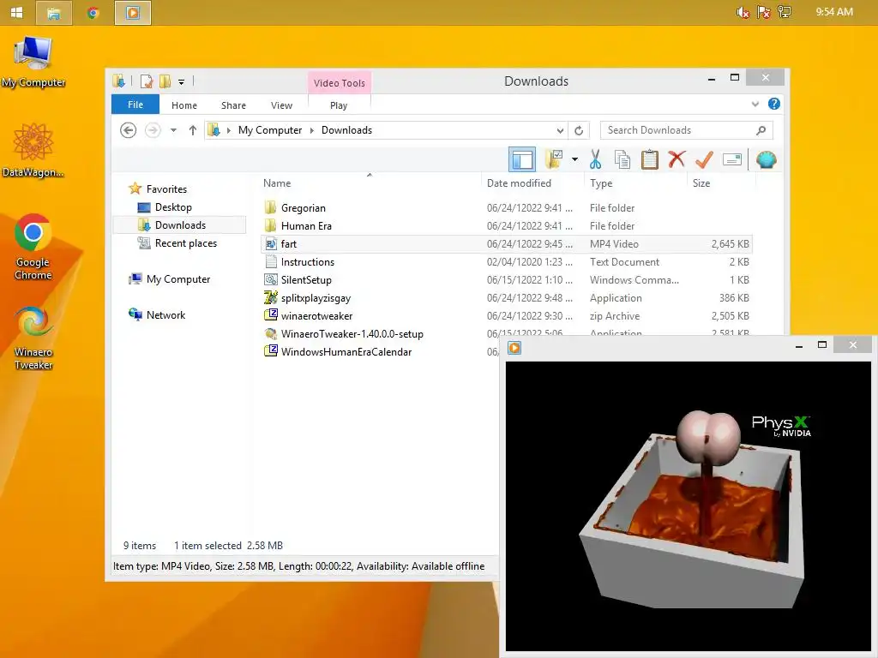Click the shell globe toolbar icon
This screenshot has height=658, width=878.
[766, 160]
